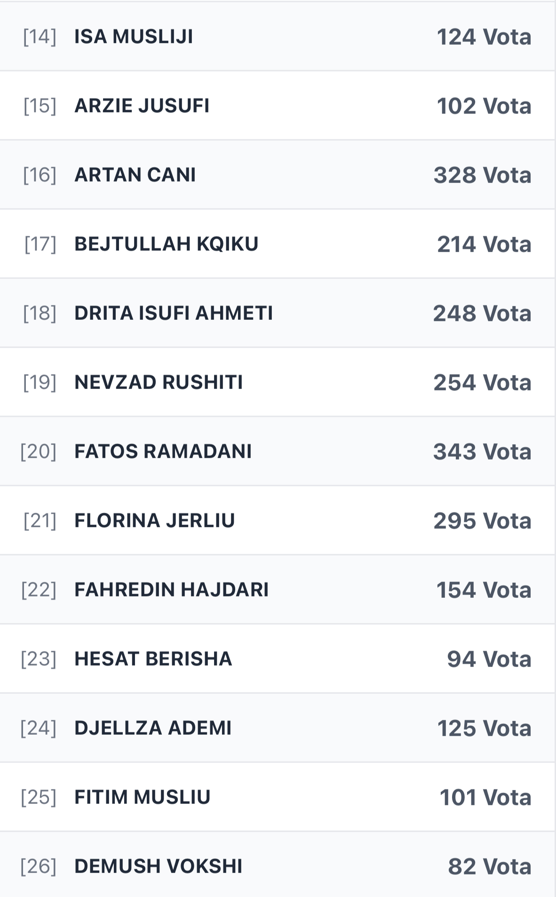This screenshot has height=897, width=556.
Task: Tap candidate Drita Isufi Ahmeti
Action: click(173, 313)
